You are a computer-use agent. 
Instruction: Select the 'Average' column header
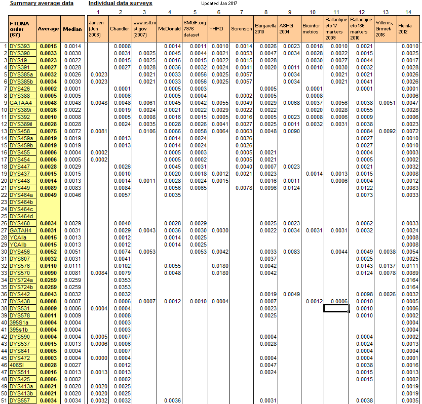pyautogui.click(x=48, y=29)
